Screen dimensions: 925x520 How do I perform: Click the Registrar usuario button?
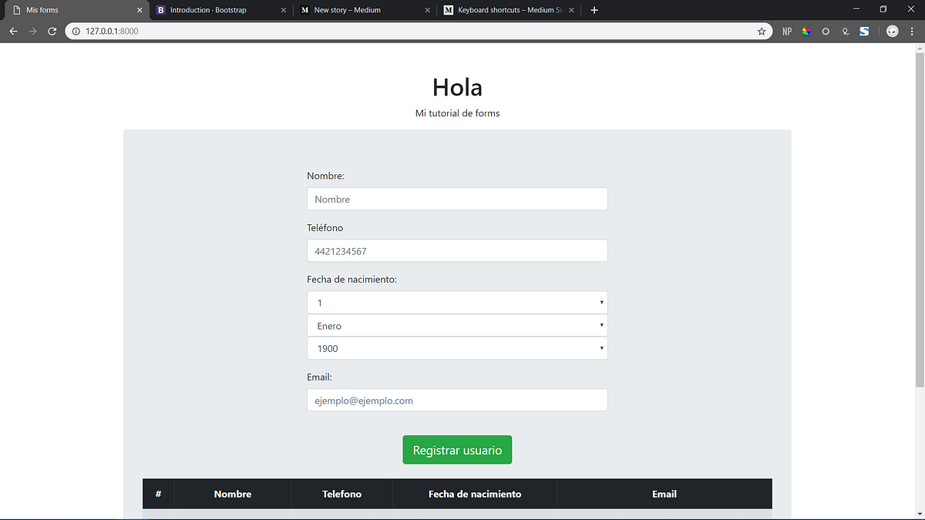457,450
